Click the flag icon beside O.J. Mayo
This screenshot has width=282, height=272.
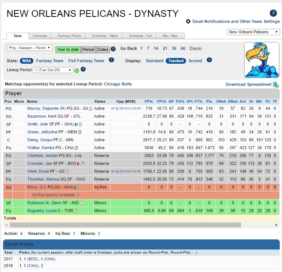coord(76,187)
